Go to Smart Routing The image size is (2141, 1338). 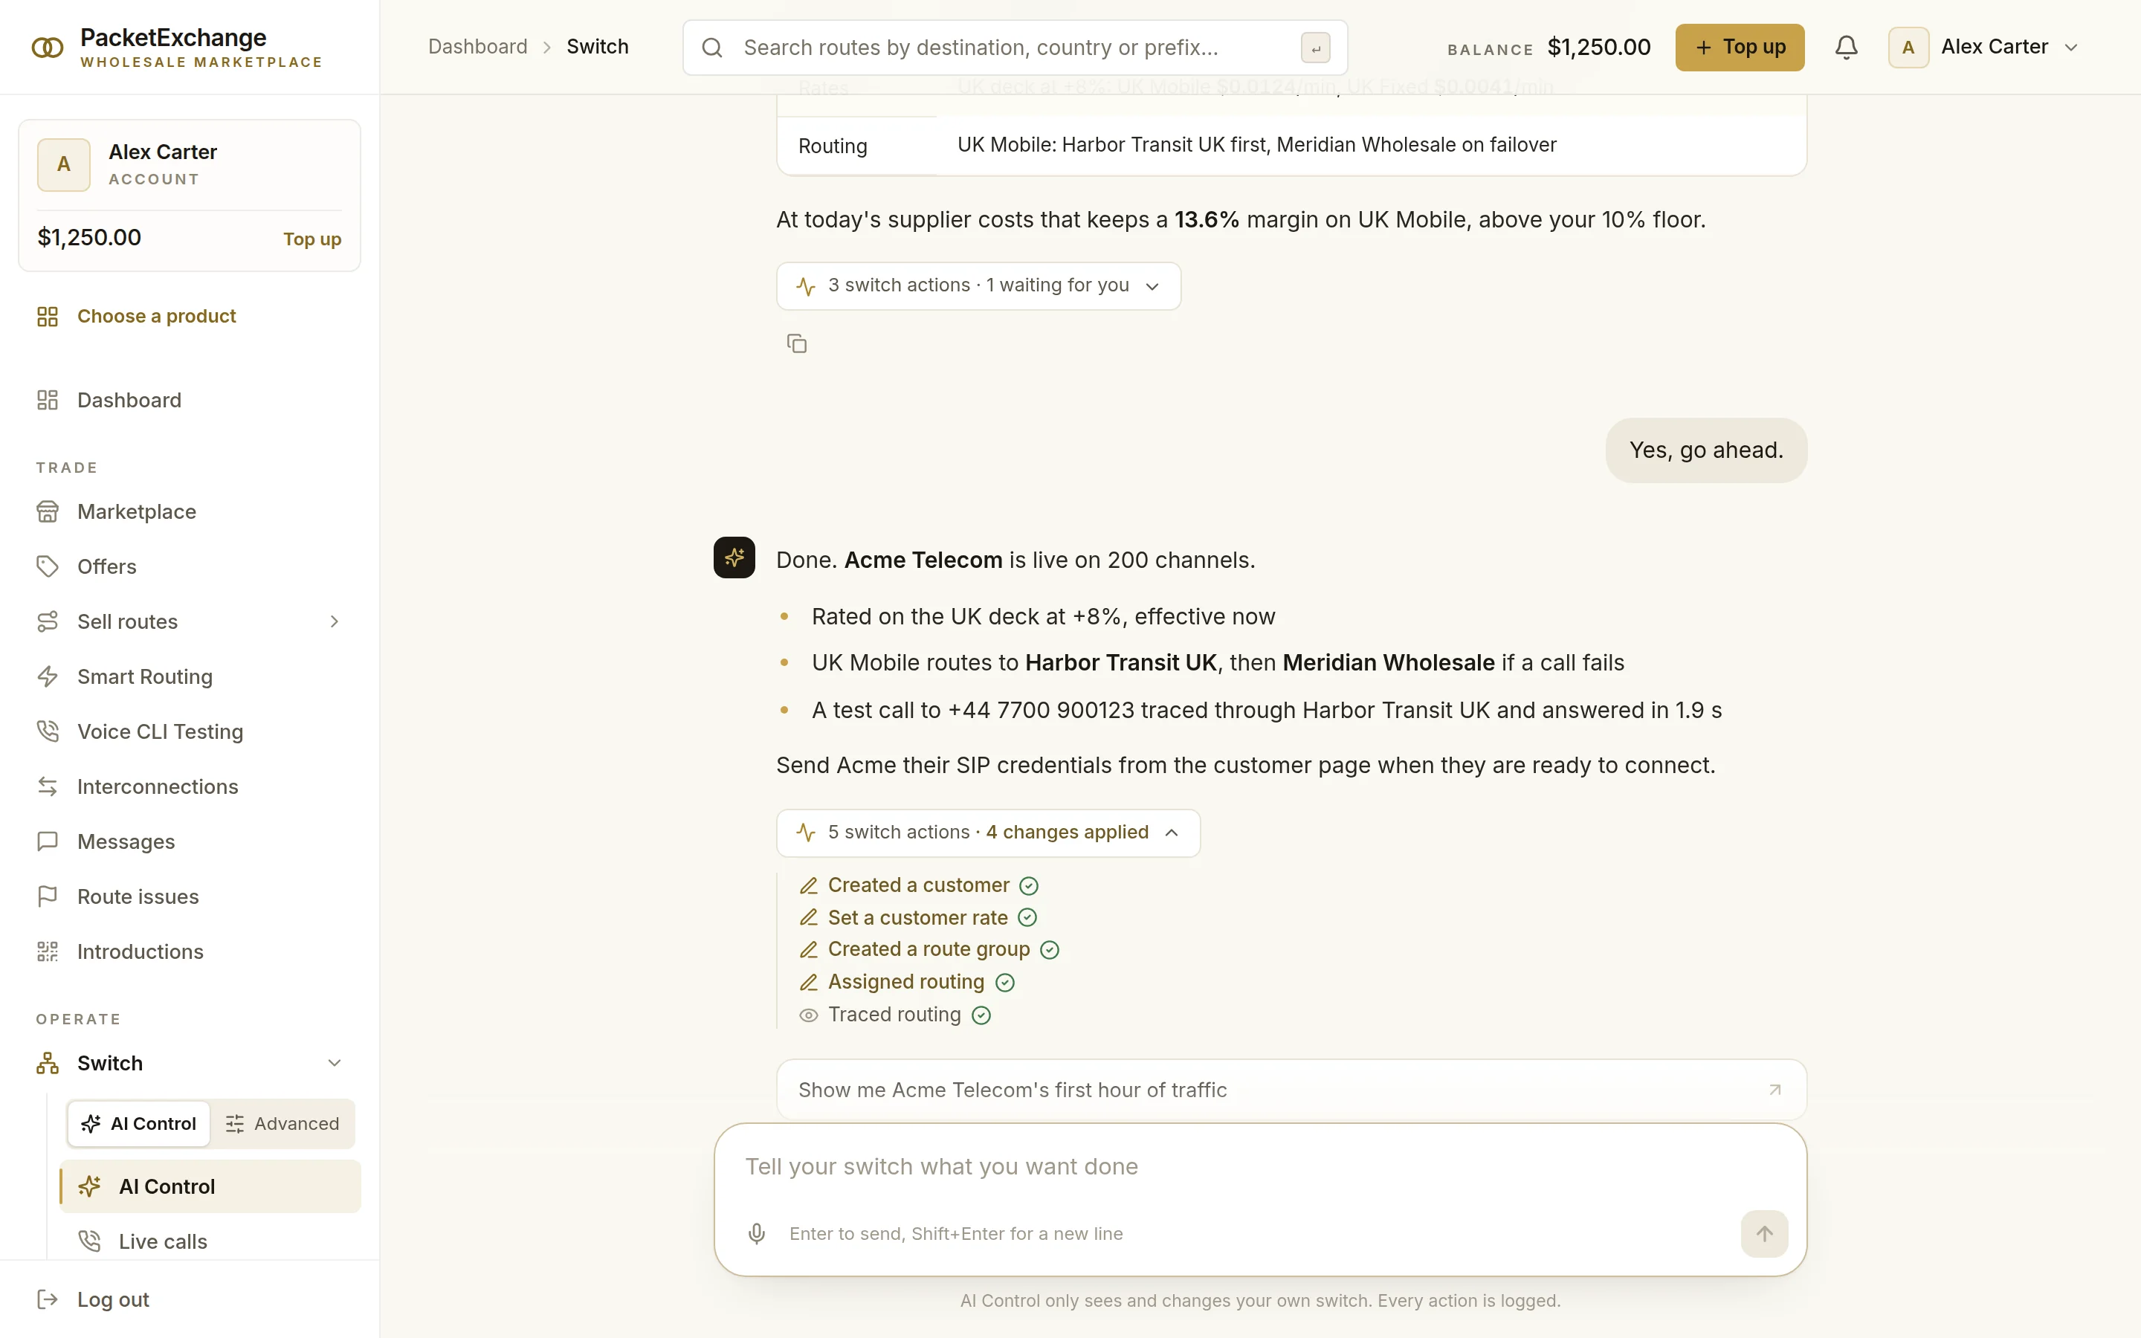[x=190, y=676]
